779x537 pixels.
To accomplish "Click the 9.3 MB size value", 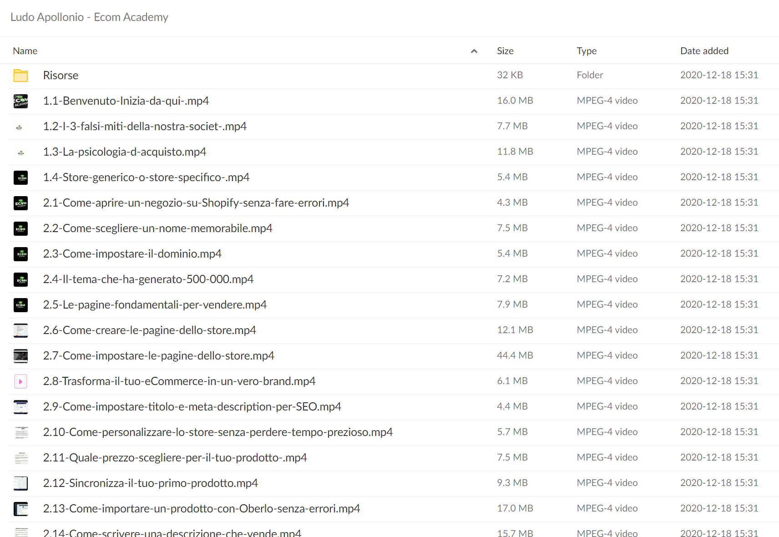I will [x=512, y=483].
